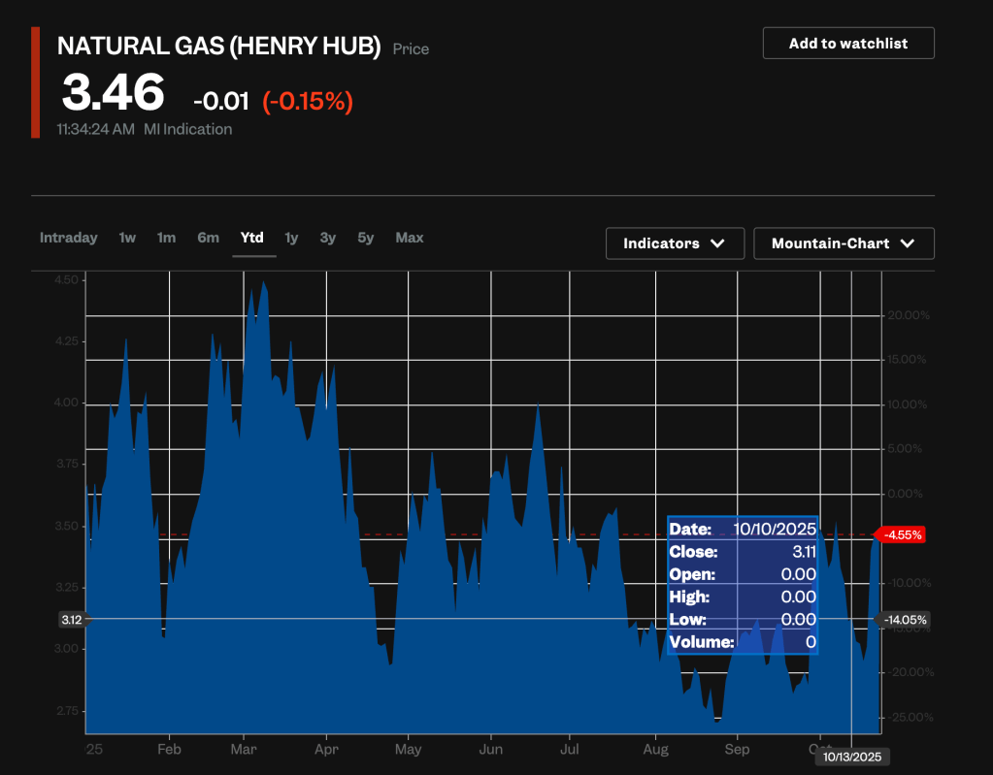Click the Mar label on the time axis
993x775 pixels.
pos(243,750)
